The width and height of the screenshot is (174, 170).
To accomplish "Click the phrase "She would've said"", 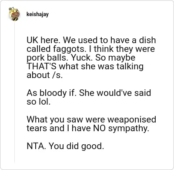I will point(115,93).
